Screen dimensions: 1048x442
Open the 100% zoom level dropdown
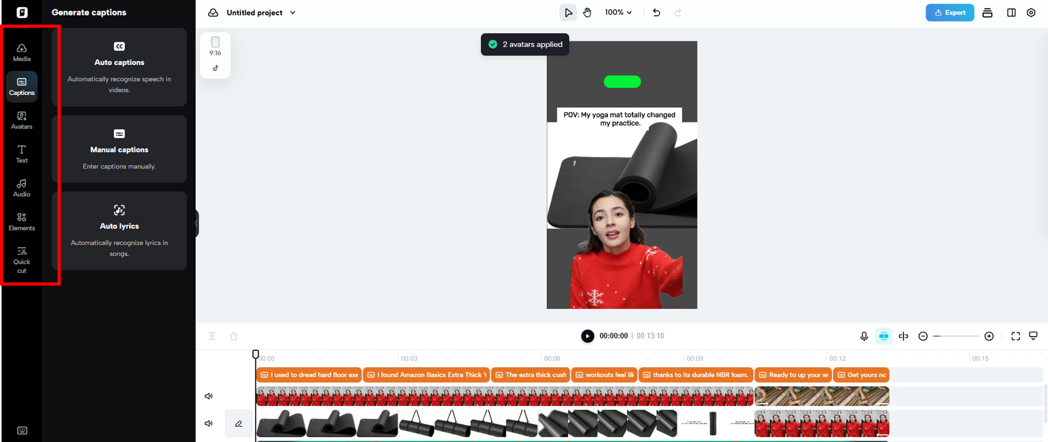click(618, 13)
